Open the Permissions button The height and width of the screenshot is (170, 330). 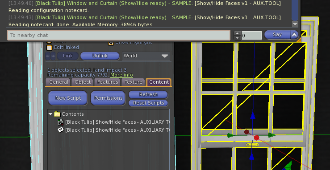point(108,98)
